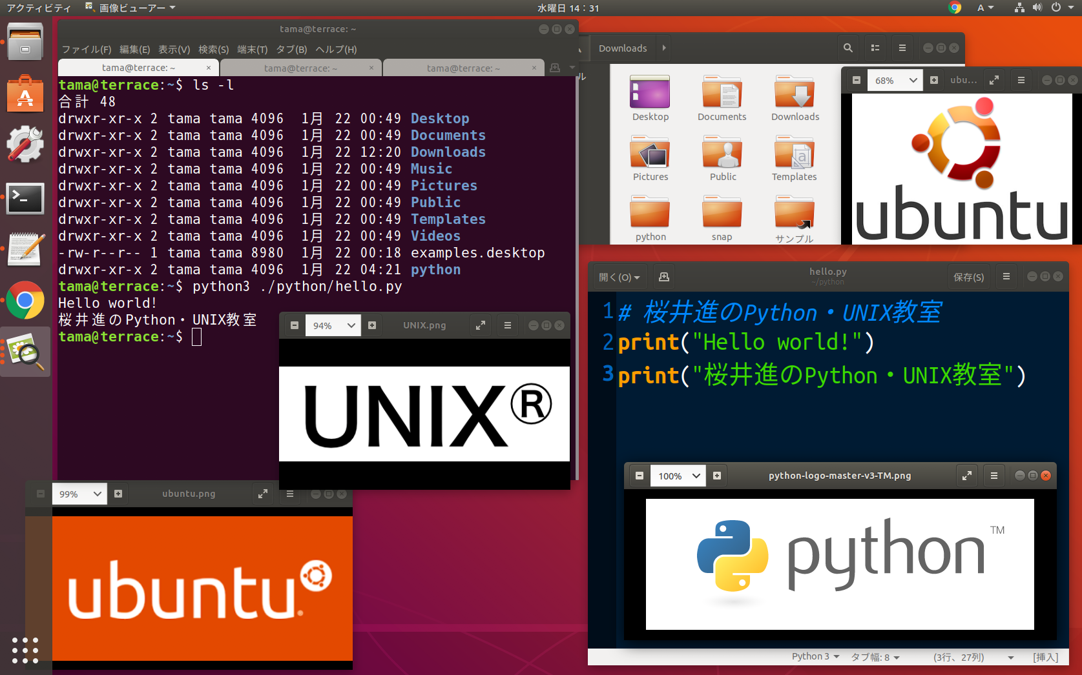Open terminal Help menu (ヘルプ)
The height and width of the screenshot is (675, 1082).
[336, 49]
